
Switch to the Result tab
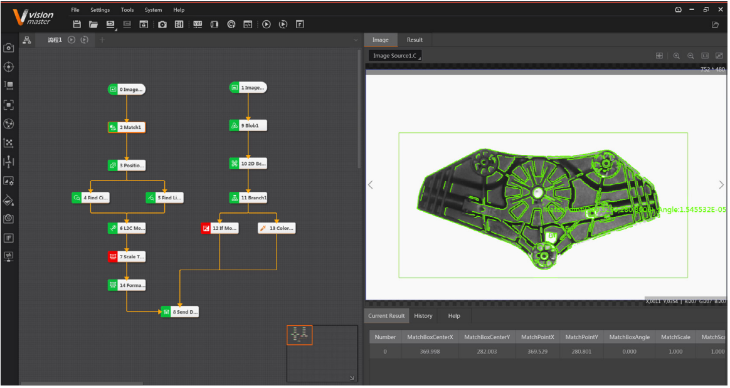pyautogui.click(x=415, y=39)
